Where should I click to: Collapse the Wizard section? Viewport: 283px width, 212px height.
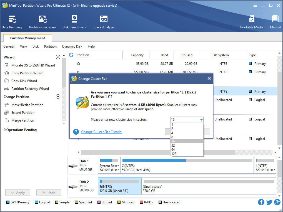pyautogui.click(x=58, y=57)
